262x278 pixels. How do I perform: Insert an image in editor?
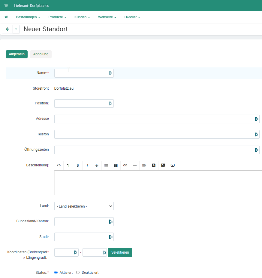(x=163, y=165)
